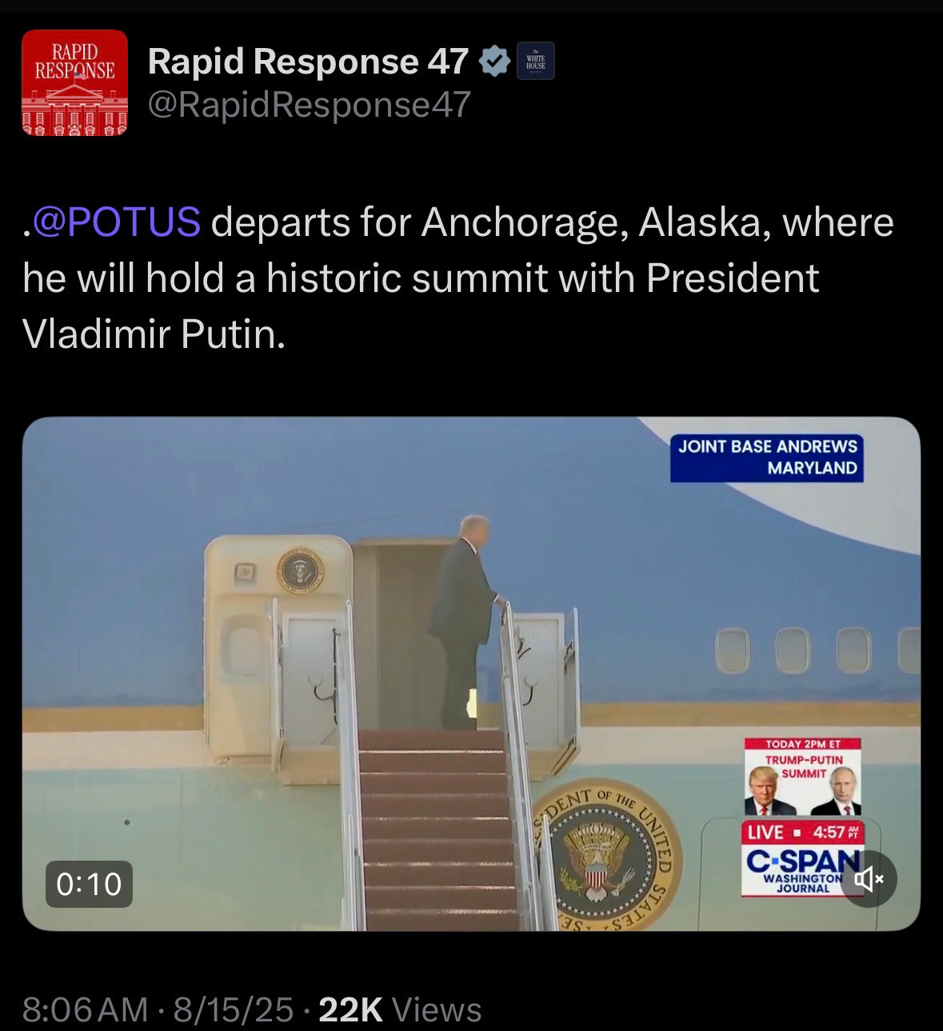Click the 8:06 AM timestamp
Viewport: 943px width, 1031px height.
85,1009
